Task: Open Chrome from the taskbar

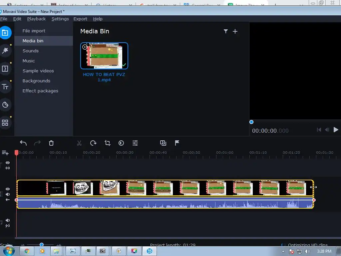Action: (27, 251)
